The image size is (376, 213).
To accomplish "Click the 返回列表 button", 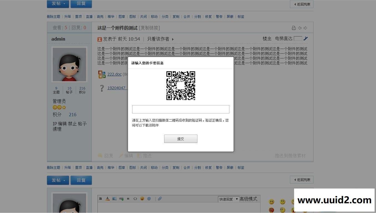I will 302,4.
